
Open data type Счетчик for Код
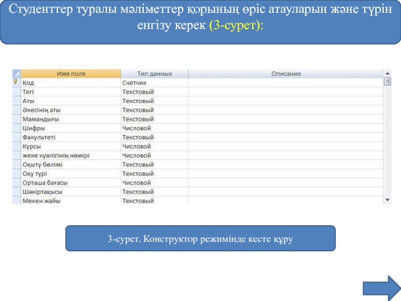(154, 82)
